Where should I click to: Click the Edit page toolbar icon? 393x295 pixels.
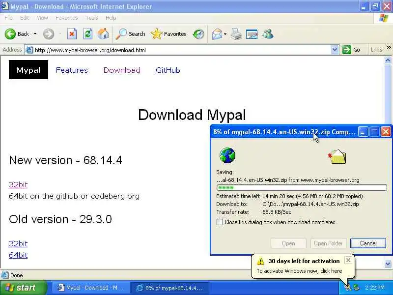coord(252,34)
